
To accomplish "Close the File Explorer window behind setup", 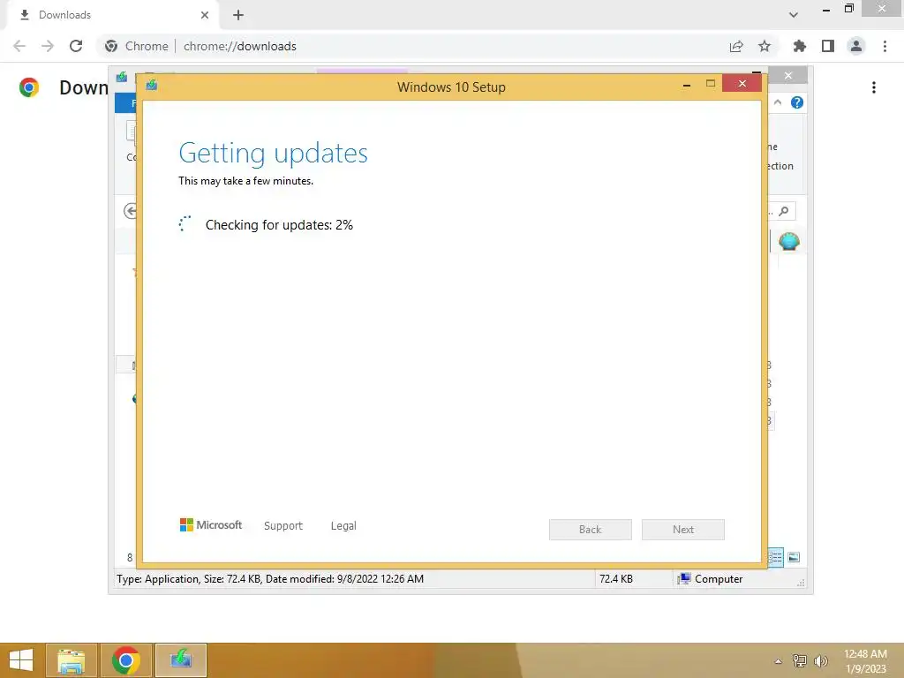I will pos(788,76).
